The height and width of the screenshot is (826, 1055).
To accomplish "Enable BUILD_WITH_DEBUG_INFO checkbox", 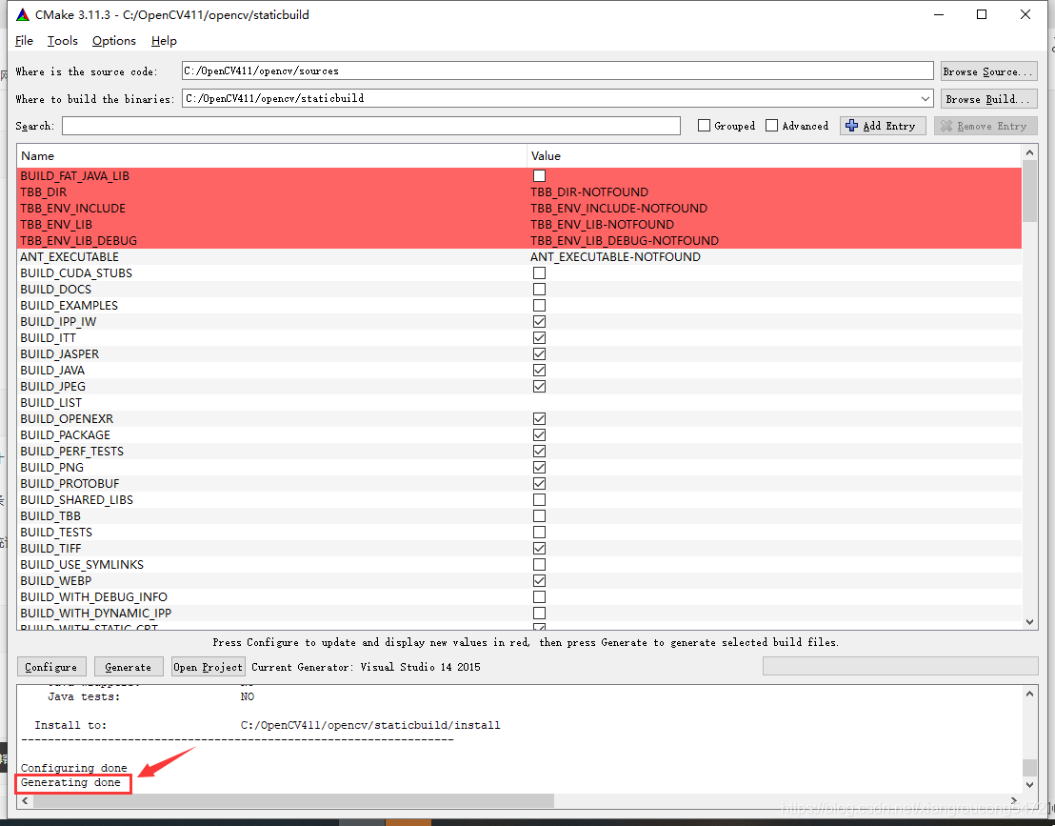I will (539, 597).
